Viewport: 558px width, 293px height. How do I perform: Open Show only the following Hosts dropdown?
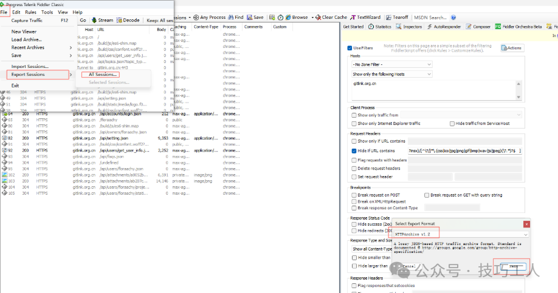tap(392, 74)
